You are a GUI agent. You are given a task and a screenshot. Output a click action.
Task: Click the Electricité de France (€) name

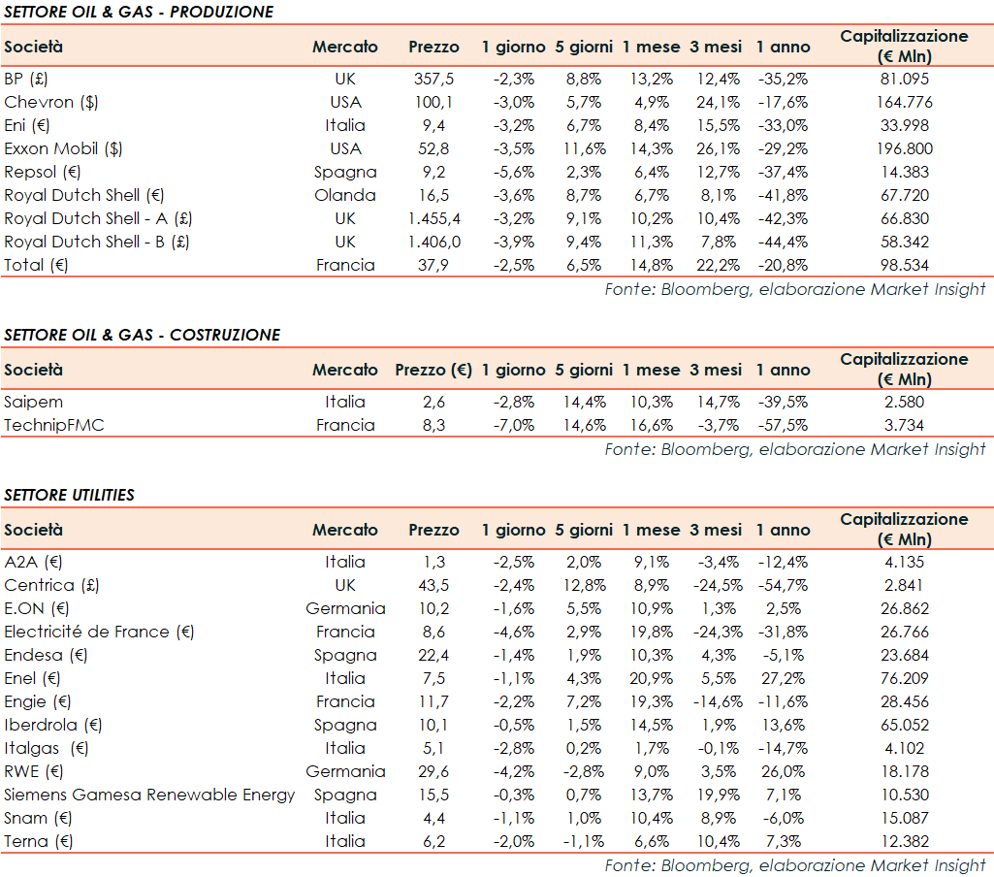click(100, 632)
